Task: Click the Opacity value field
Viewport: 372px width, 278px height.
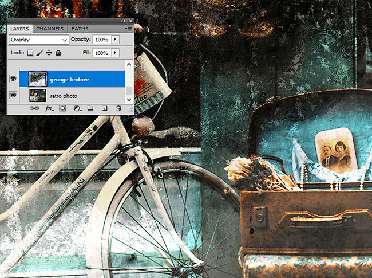Action: point(102,40)
